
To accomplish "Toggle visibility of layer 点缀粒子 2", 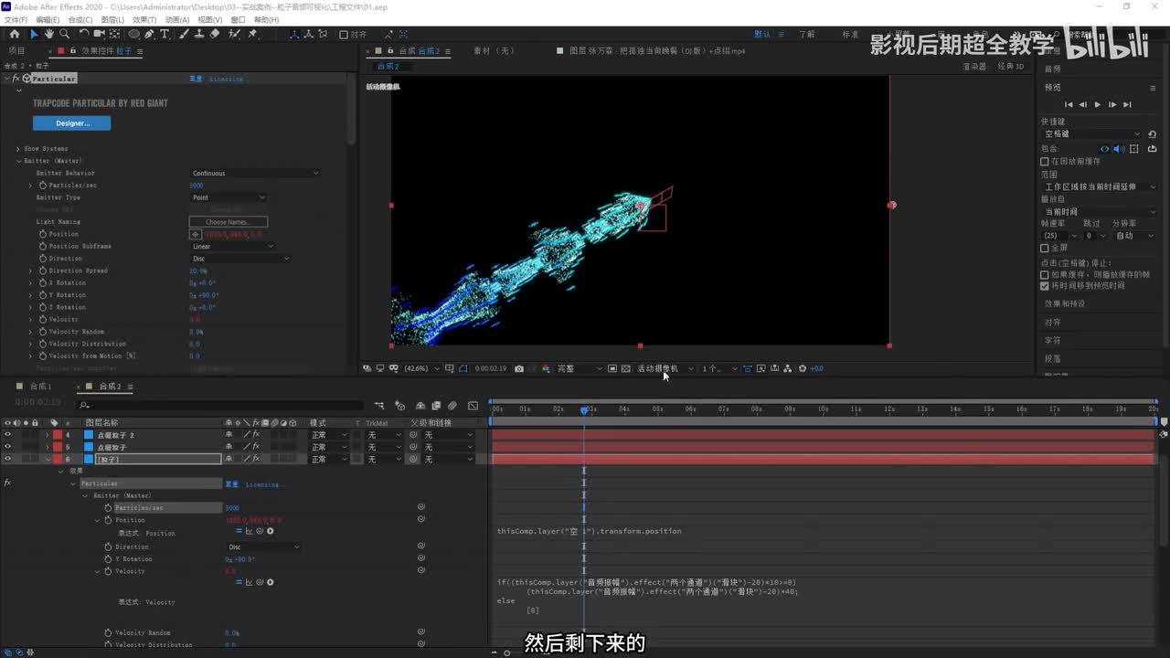I will click(7, 435).
